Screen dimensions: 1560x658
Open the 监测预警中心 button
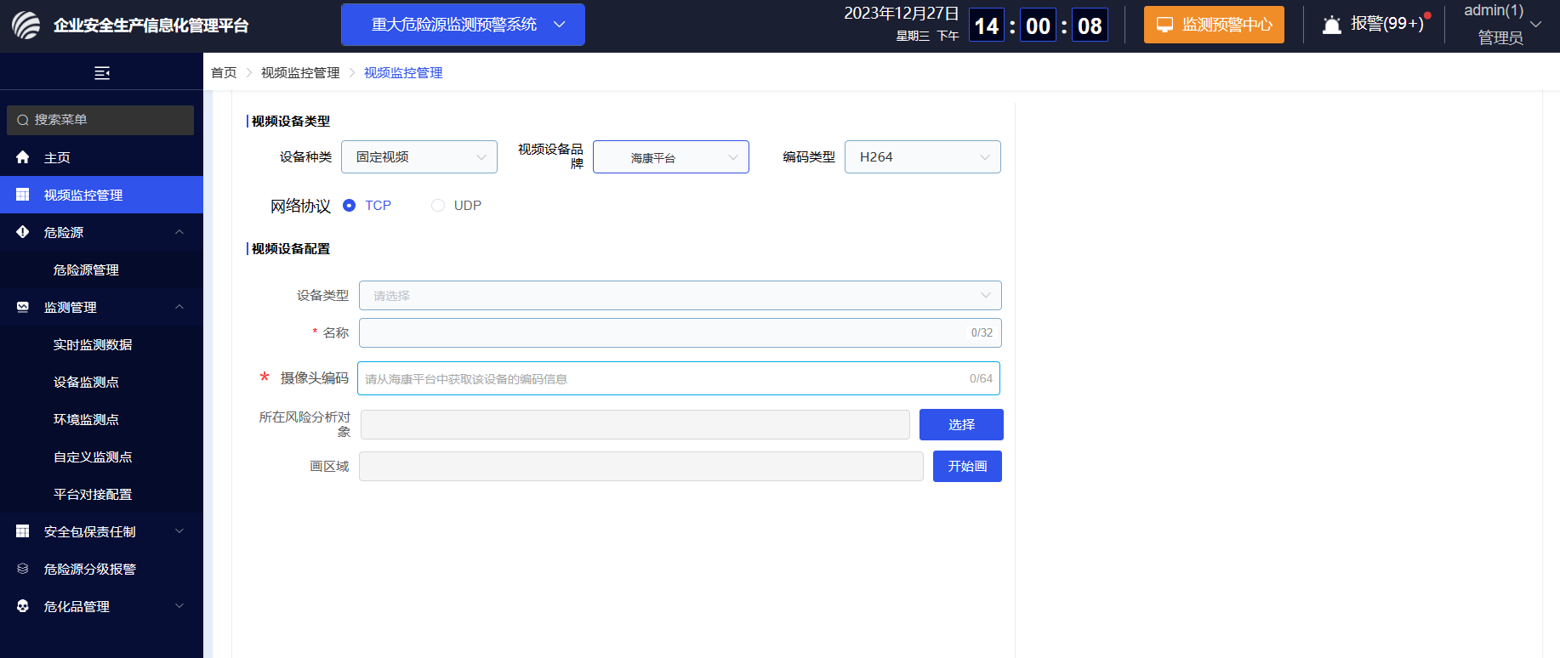coord(1214,25)
